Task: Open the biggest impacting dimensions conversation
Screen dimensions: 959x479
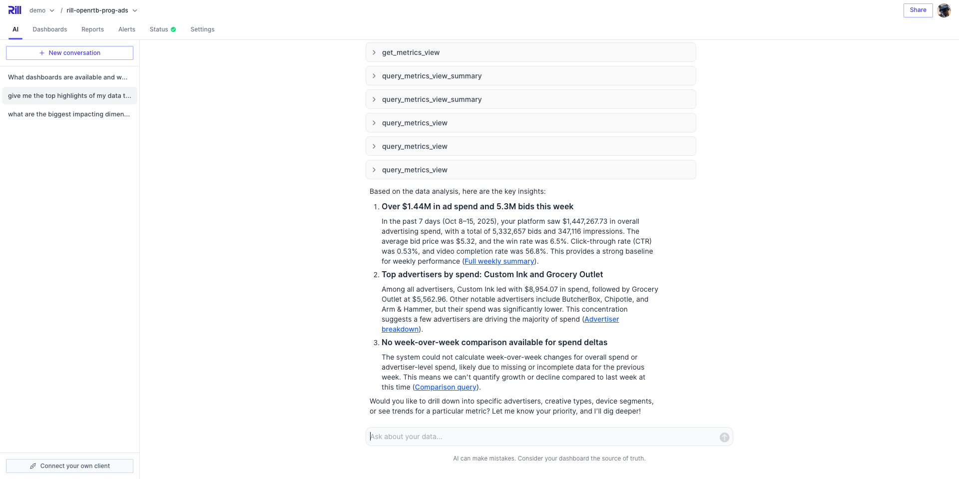Action: tap(69, 114)
